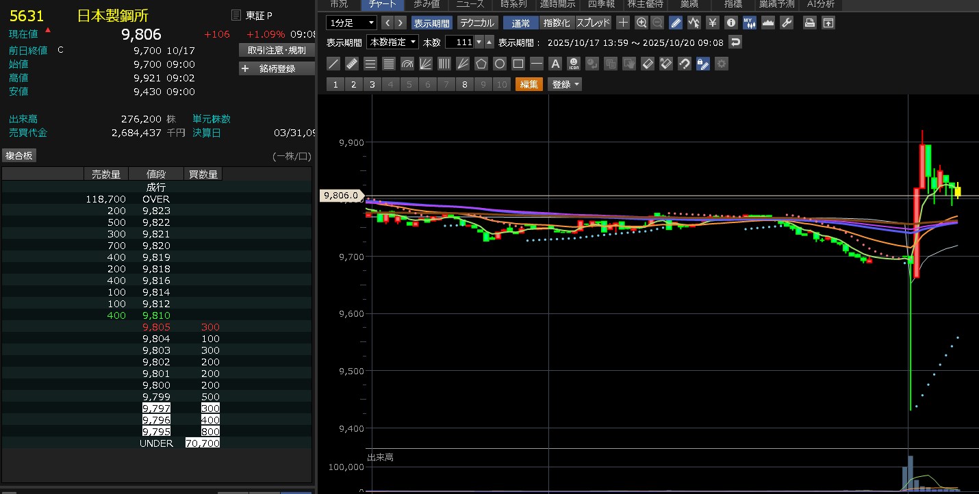The width and height of the screenshot is (979, 494).
Task: Click the zoom in magnifier icon
Action: point(641,23)
